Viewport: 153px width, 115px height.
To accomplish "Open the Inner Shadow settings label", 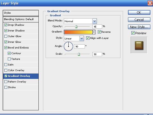I will [x=16, y=30].
